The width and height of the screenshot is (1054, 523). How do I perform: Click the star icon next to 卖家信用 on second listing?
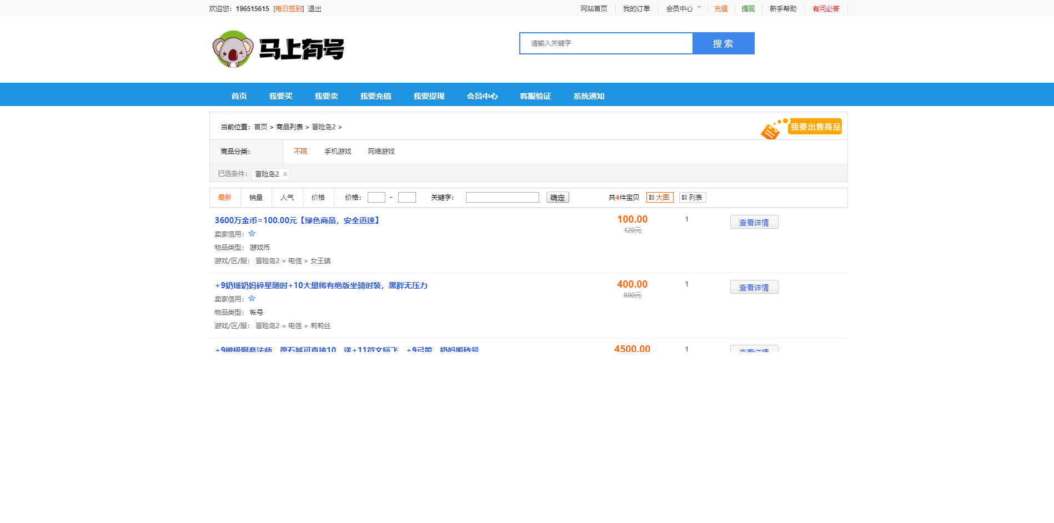click(252, 298)
